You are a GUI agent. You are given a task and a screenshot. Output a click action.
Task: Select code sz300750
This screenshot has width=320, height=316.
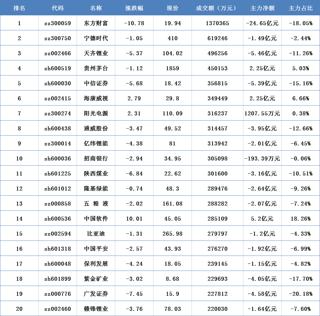pos(58,38)
